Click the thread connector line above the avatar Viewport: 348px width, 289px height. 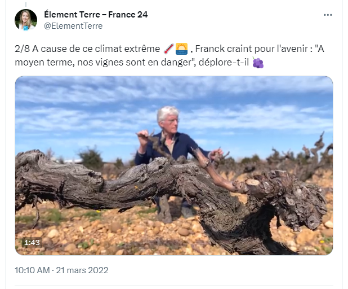coord(26,5)
